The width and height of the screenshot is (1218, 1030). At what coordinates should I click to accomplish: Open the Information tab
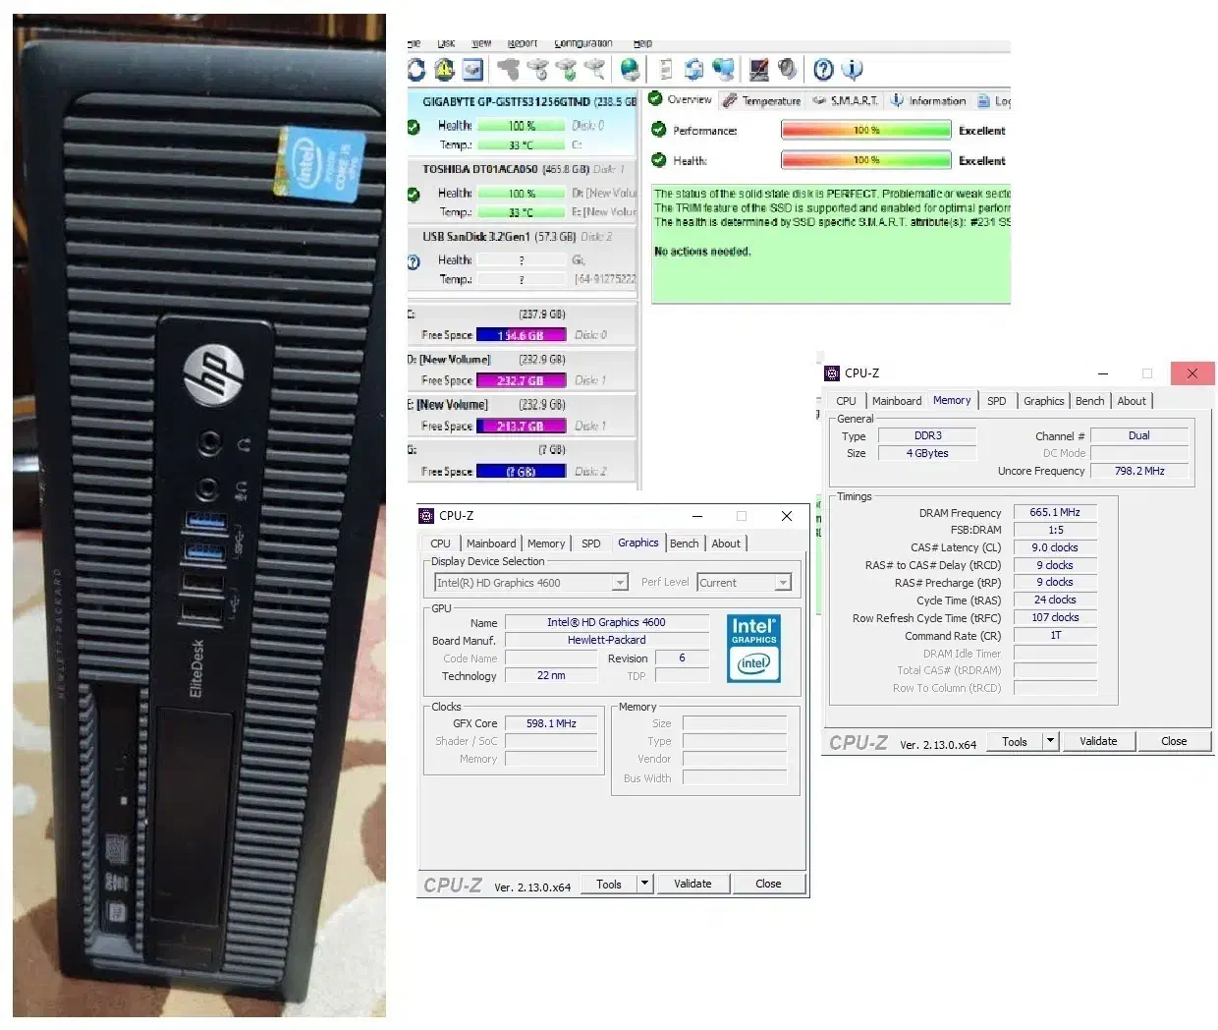coord(928,100)
